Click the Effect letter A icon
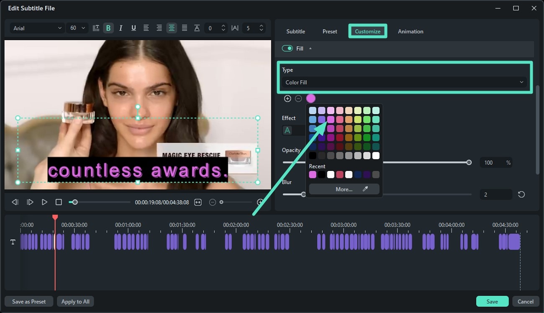 [x=287, y=130]
